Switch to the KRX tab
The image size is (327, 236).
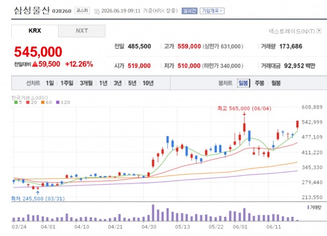tap(35, 31)
